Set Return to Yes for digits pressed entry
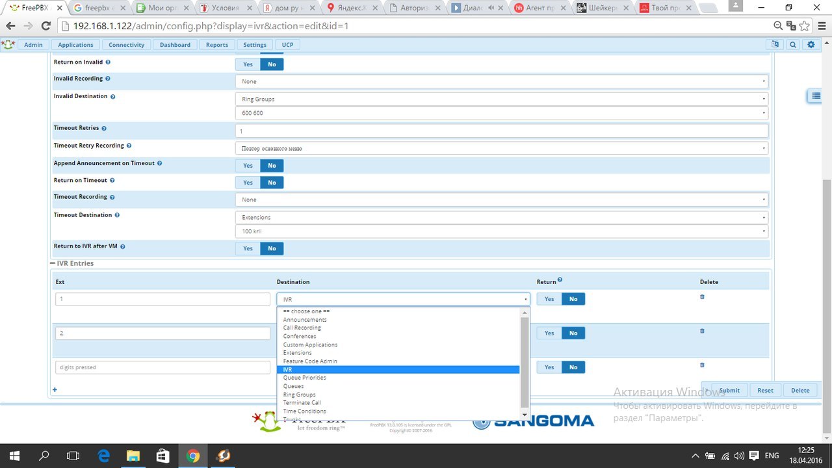832x468 pixels. tap(549, 367)
